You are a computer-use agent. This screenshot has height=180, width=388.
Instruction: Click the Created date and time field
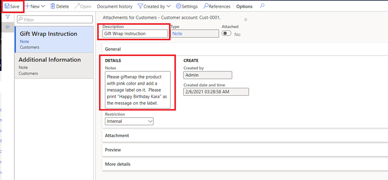click(216, 91)
